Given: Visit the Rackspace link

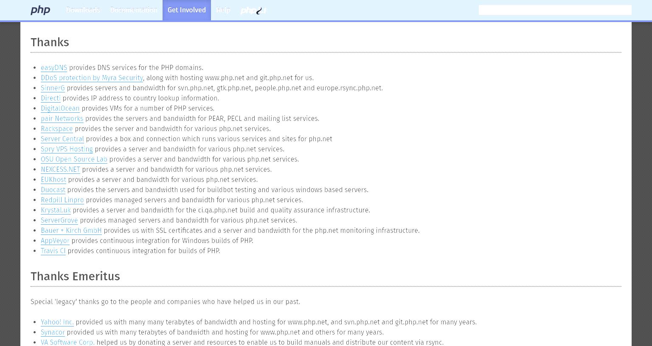Looking at the screenshot, I should pyautogui.click(x=57, y=129).
